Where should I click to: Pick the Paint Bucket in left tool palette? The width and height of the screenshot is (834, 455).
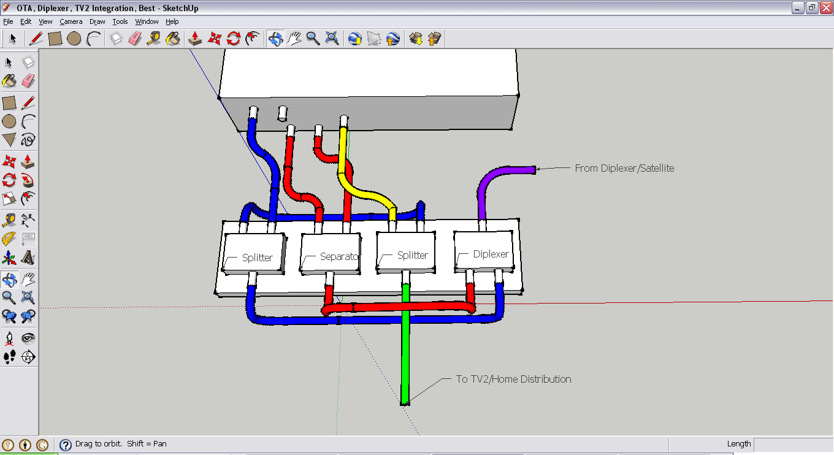pos(9,80)
